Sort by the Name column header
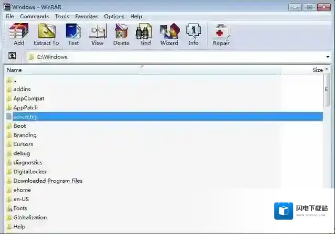 [142, 70]
